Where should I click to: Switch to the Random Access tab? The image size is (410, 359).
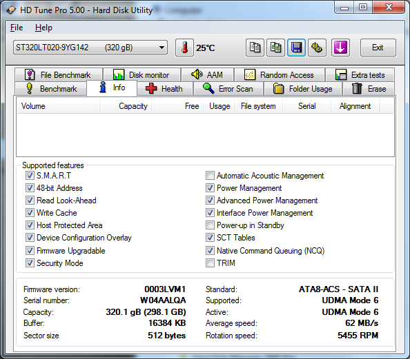point(280,75)
